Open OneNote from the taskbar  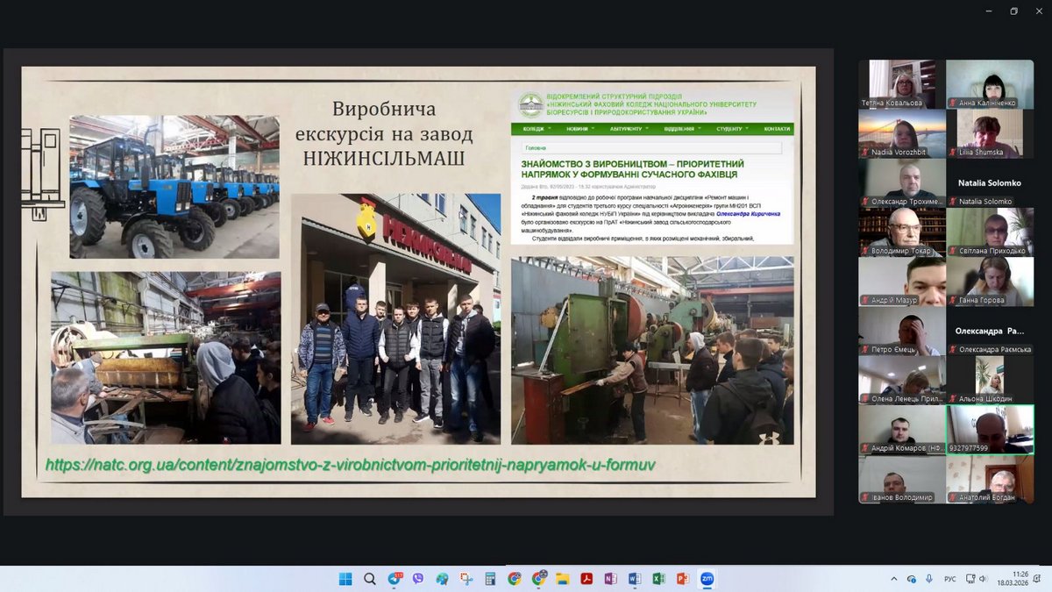tap(610, 579)
